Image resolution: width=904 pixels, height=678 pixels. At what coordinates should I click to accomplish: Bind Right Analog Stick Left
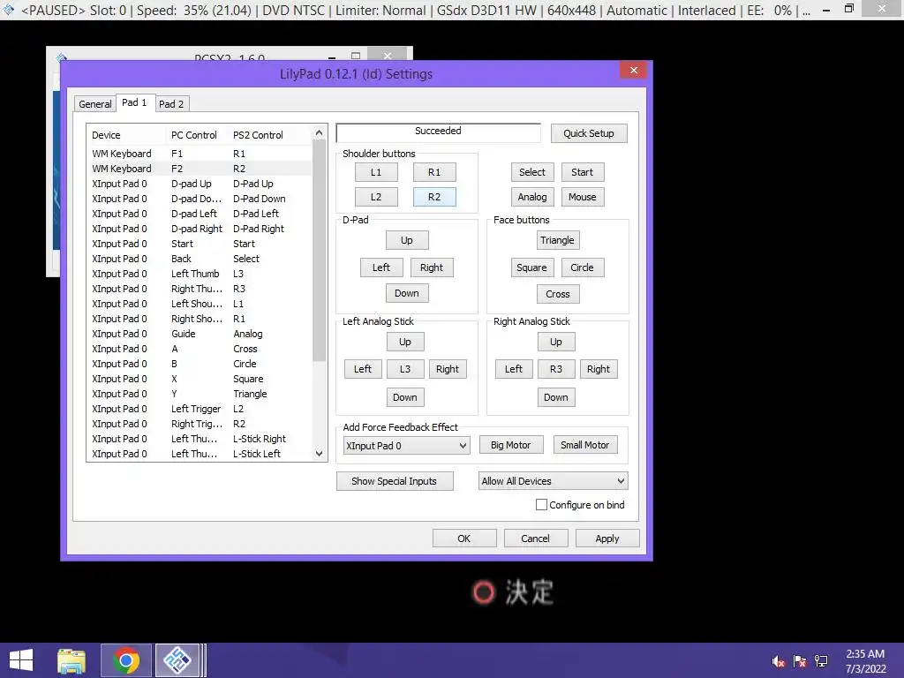[514, 369]
